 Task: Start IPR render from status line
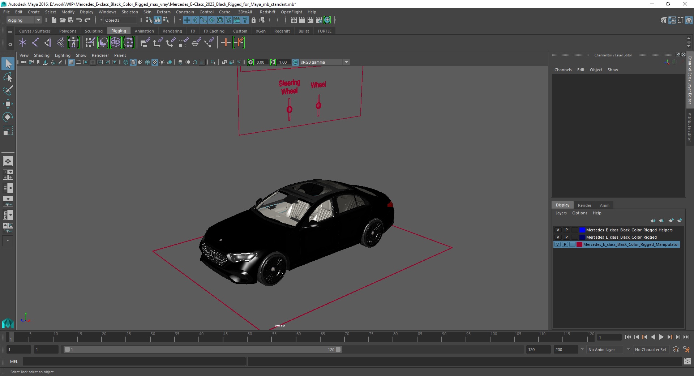(x=310, y=20)
